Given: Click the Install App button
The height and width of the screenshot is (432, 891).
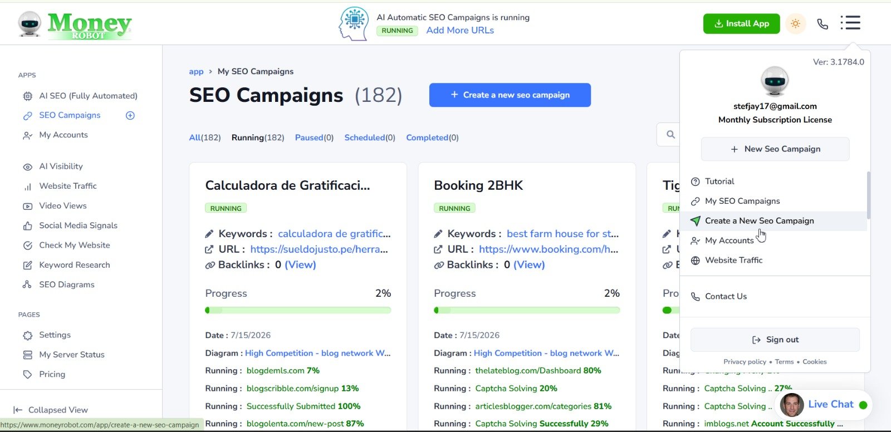Looking at the screenshot, I should pos(741,23).
